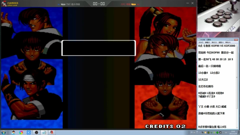
Task: Open Notepad Help menu (帮助)
Action: click(228, 42)
